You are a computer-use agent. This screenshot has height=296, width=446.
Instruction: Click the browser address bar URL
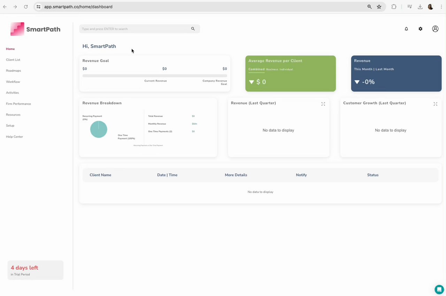coord(78,7)
